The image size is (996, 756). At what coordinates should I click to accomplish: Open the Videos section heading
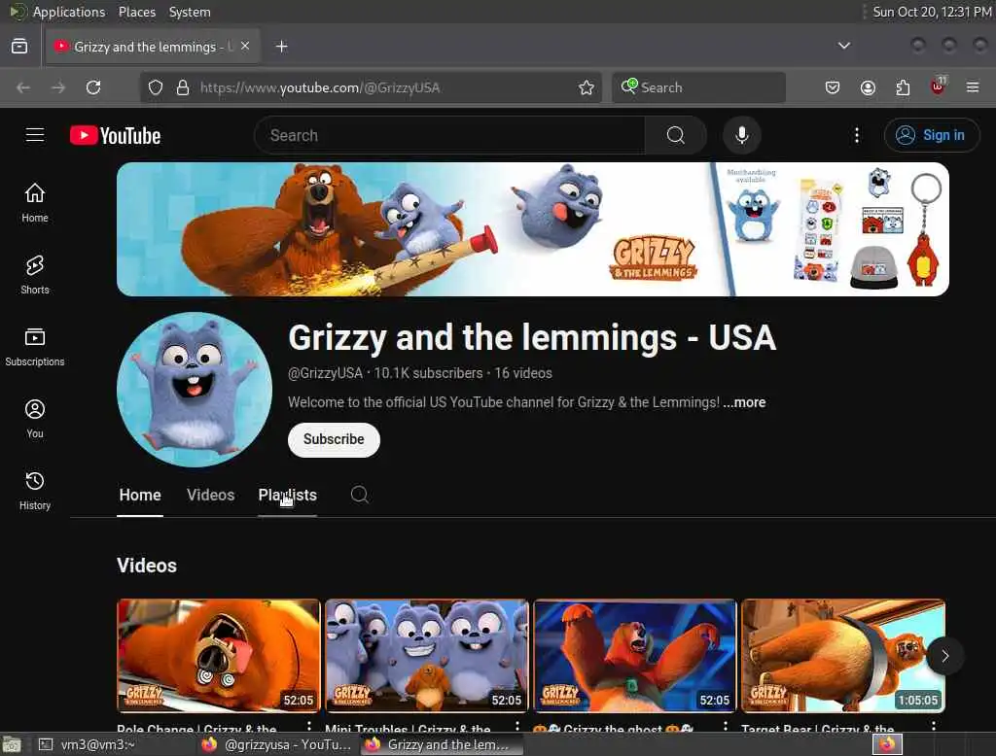point(147,566)
